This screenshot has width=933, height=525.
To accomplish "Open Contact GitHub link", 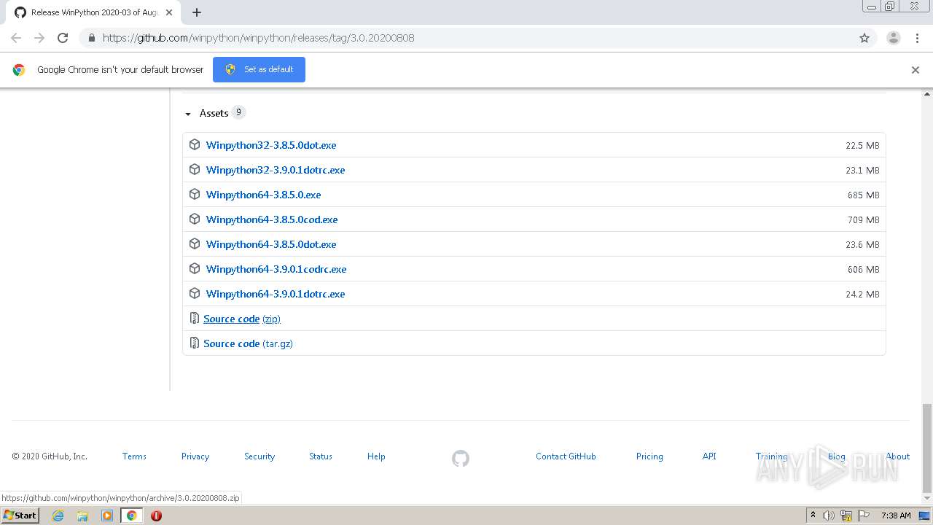I will click(x=566, y=456).
